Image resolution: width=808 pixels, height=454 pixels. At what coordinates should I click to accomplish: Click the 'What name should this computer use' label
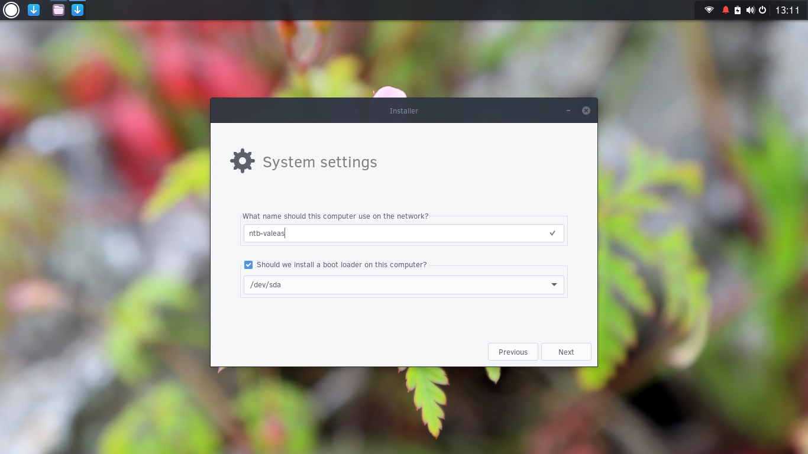click(335, 216)
